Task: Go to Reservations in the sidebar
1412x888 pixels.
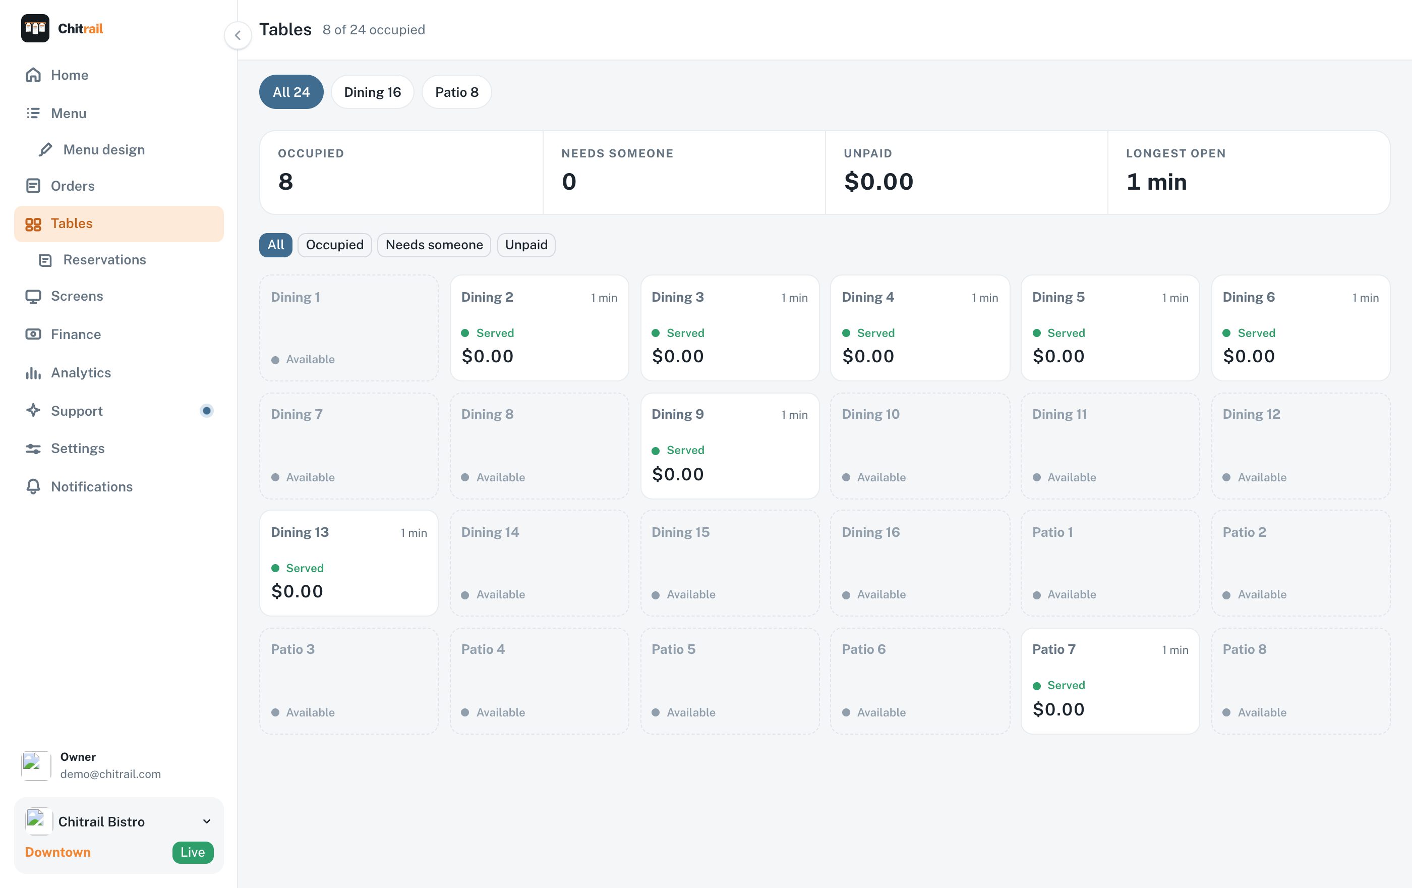Action: tap(119, 260)
